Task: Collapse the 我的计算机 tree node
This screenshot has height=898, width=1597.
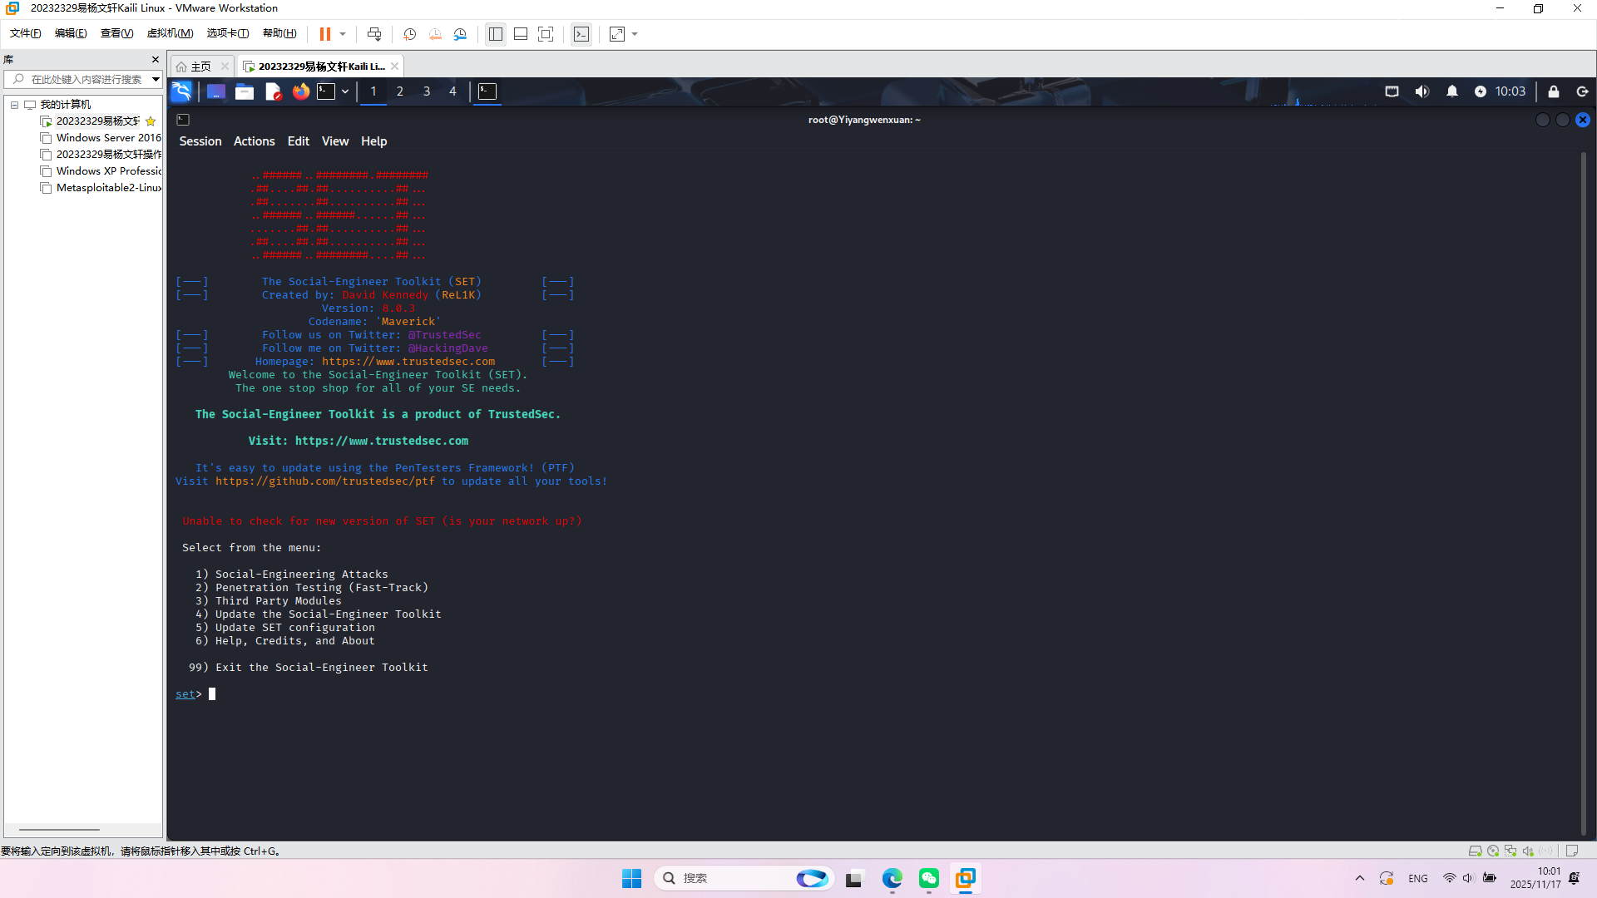Action: tap(14, 105)
